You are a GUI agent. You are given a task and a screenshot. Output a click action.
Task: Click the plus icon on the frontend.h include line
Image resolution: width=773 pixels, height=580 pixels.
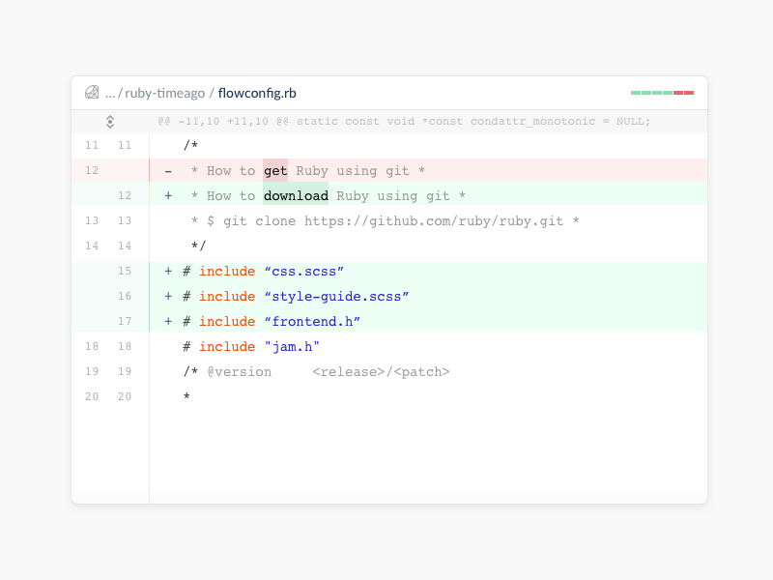(167, 321)
